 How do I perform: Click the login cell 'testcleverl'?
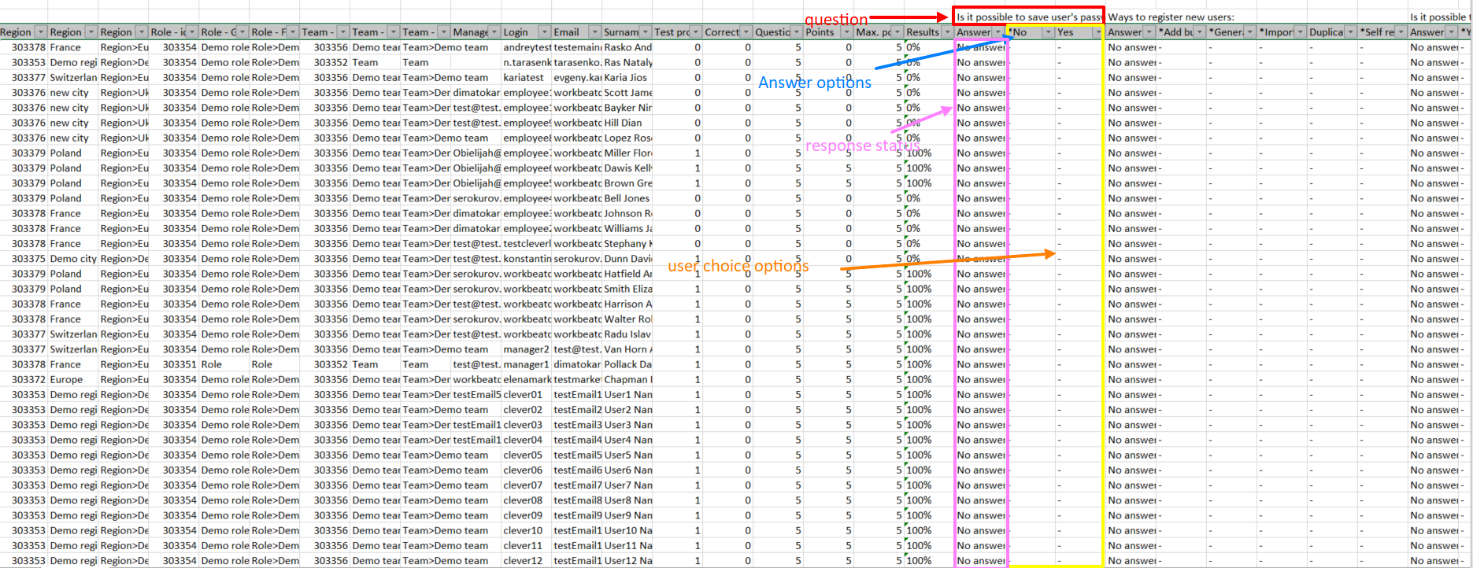(x=527, y=244)
